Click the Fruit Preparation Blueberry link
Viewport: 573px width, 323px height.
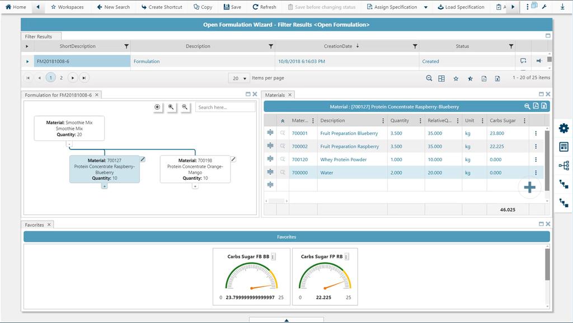[349, 133]
